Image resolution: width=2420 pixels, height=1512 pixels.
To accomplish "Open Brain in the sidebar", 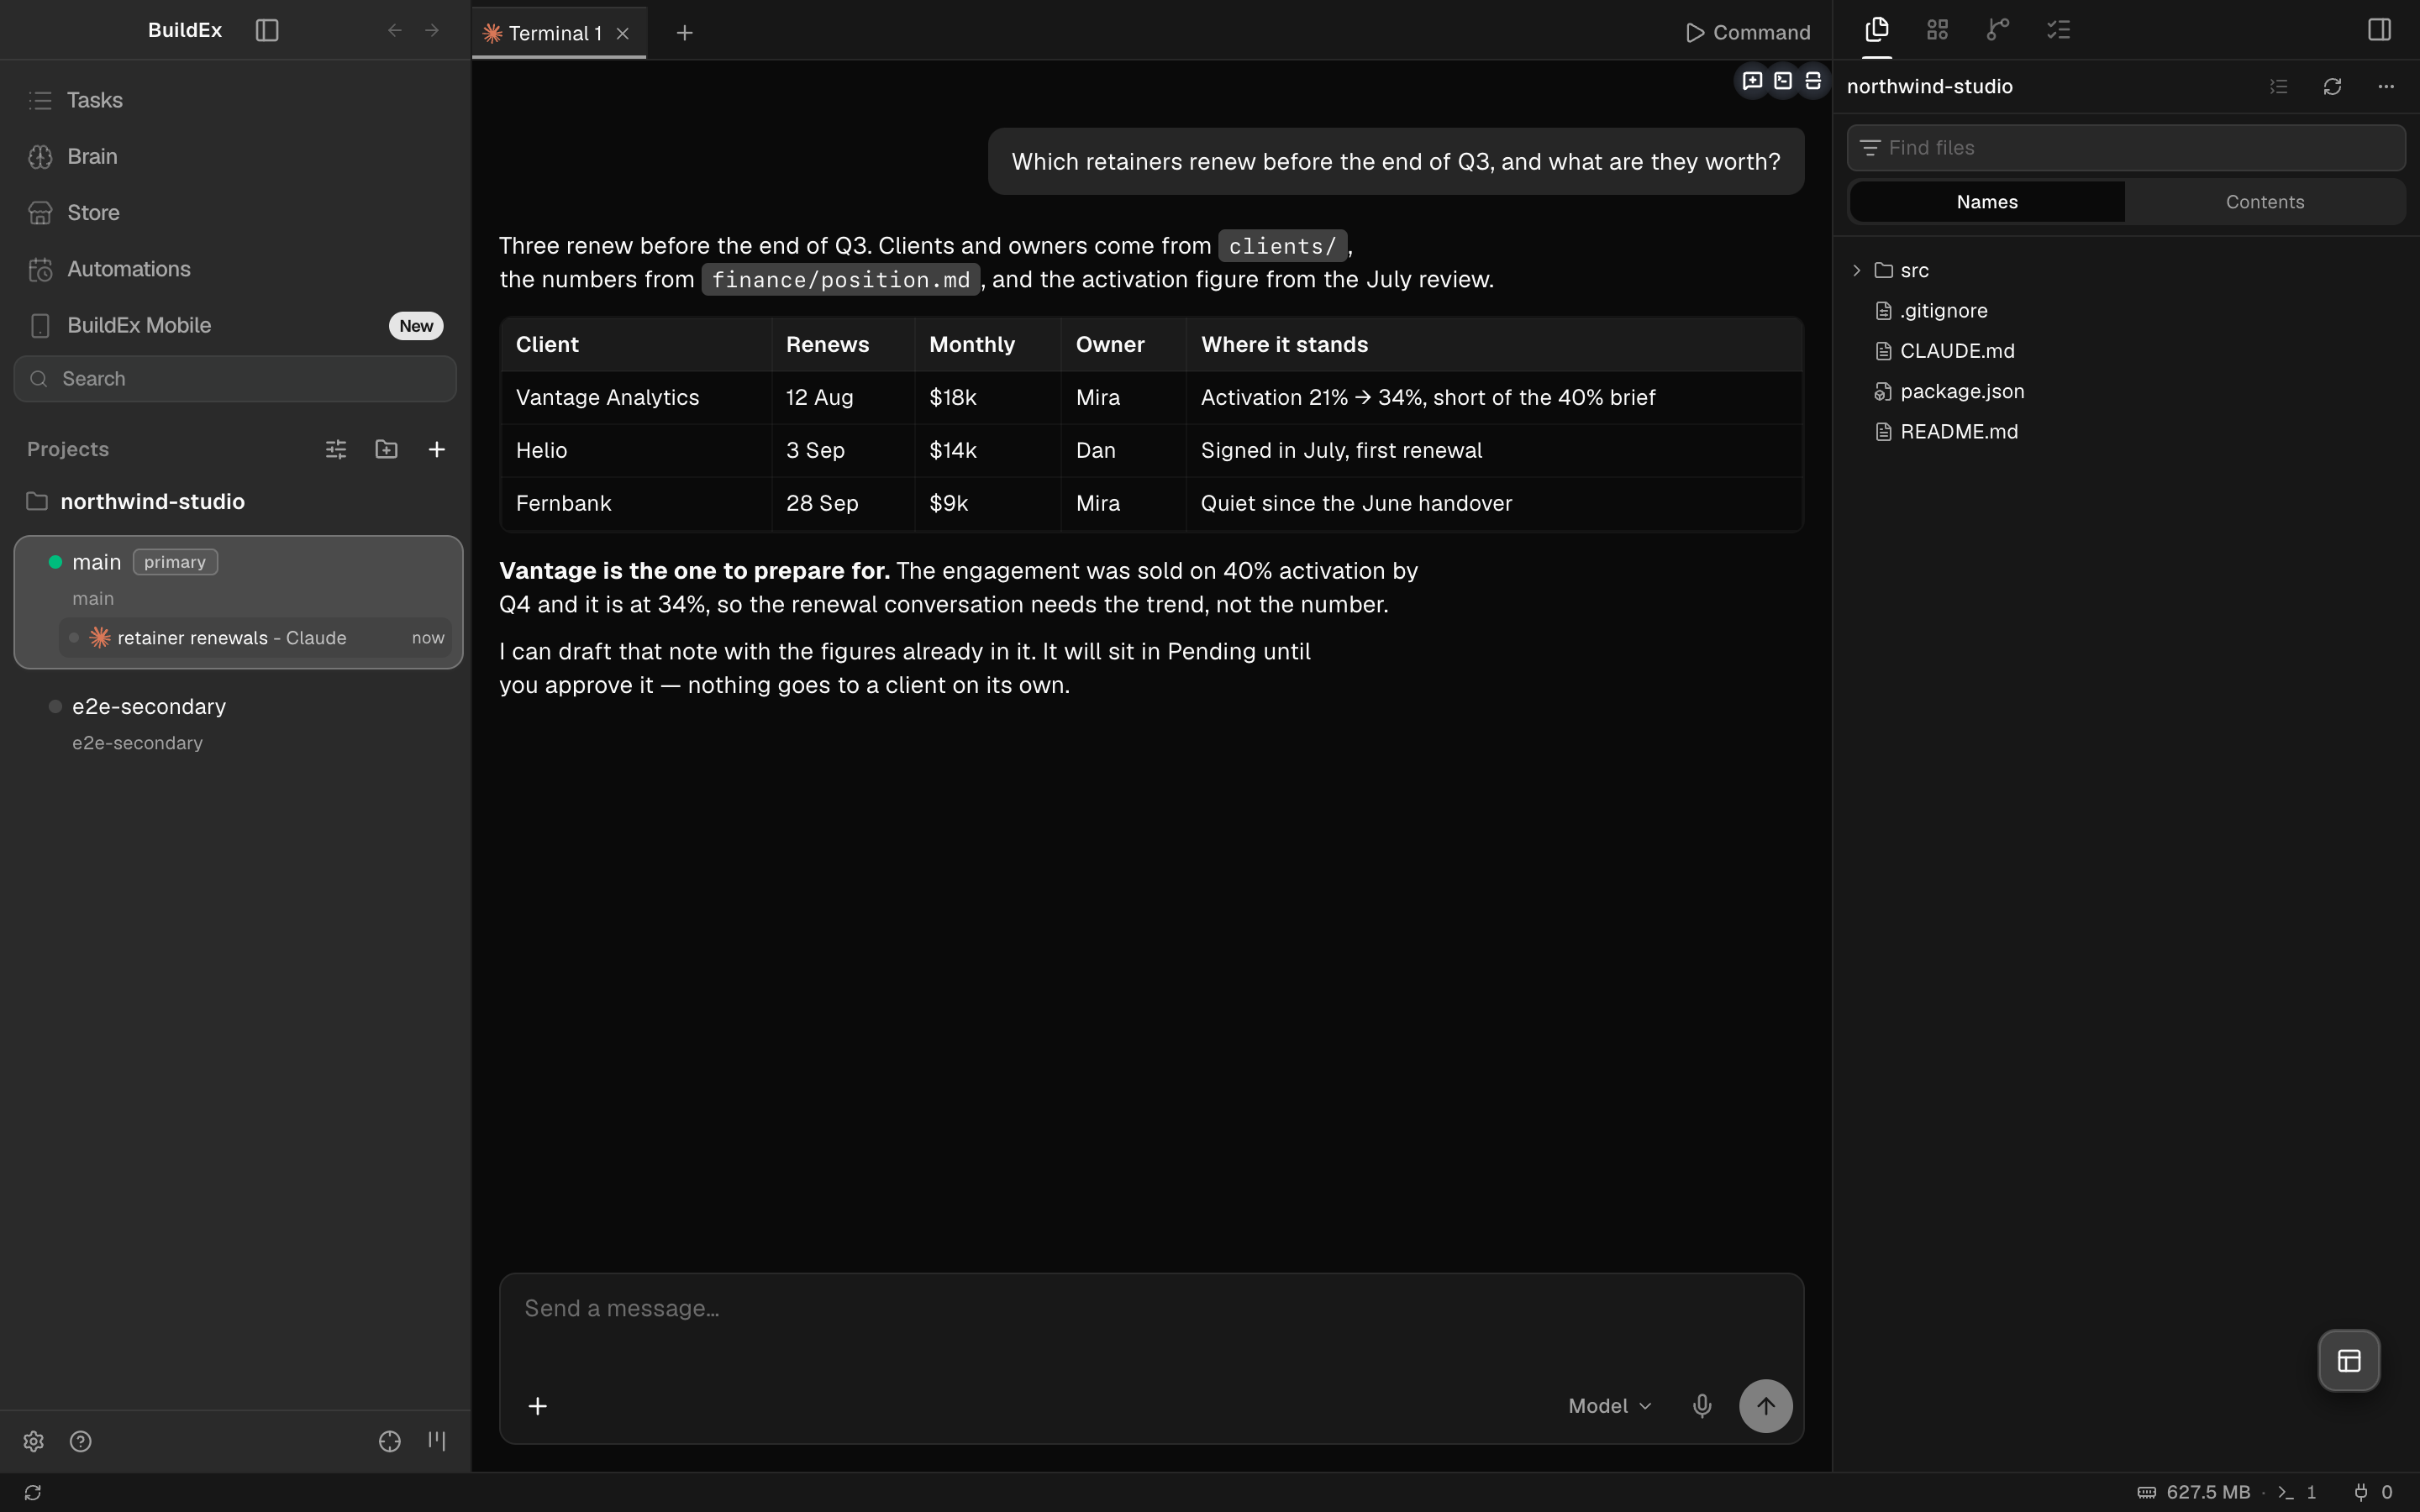I will [235, 157].
